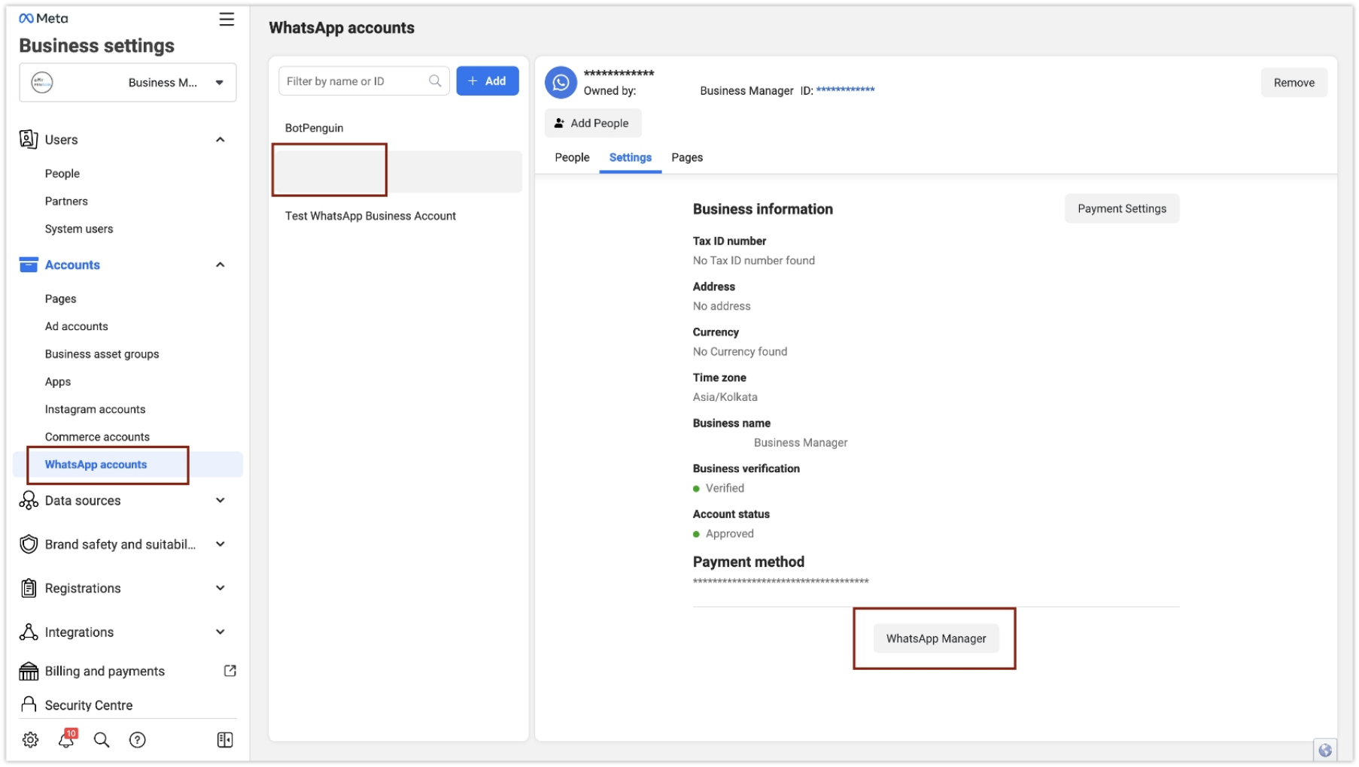Click the Users section icon
Viewport: 1359px width, 767px height.
(x=29, y=139)
